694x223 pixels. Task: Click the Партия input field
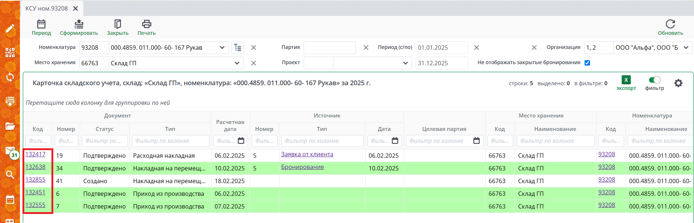tap(329, 48)
